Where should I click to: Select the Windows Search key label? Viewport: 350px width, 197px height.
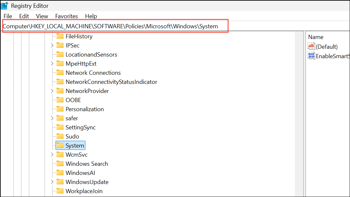coord(87,164)
